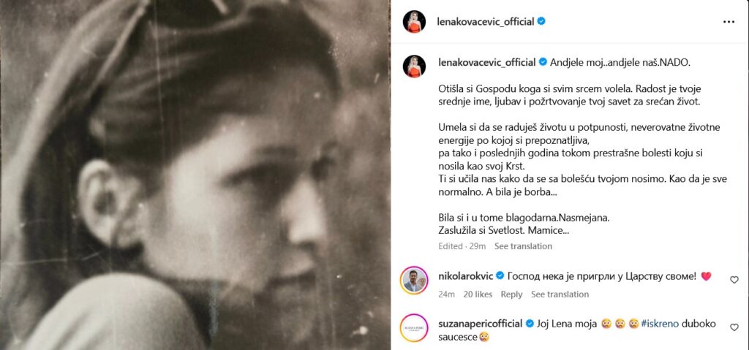The image size is (749, 350).
Task: Click the header profile avatar of lenakovacevic_official
Action: pyautogui.click(x=414, y=22)
